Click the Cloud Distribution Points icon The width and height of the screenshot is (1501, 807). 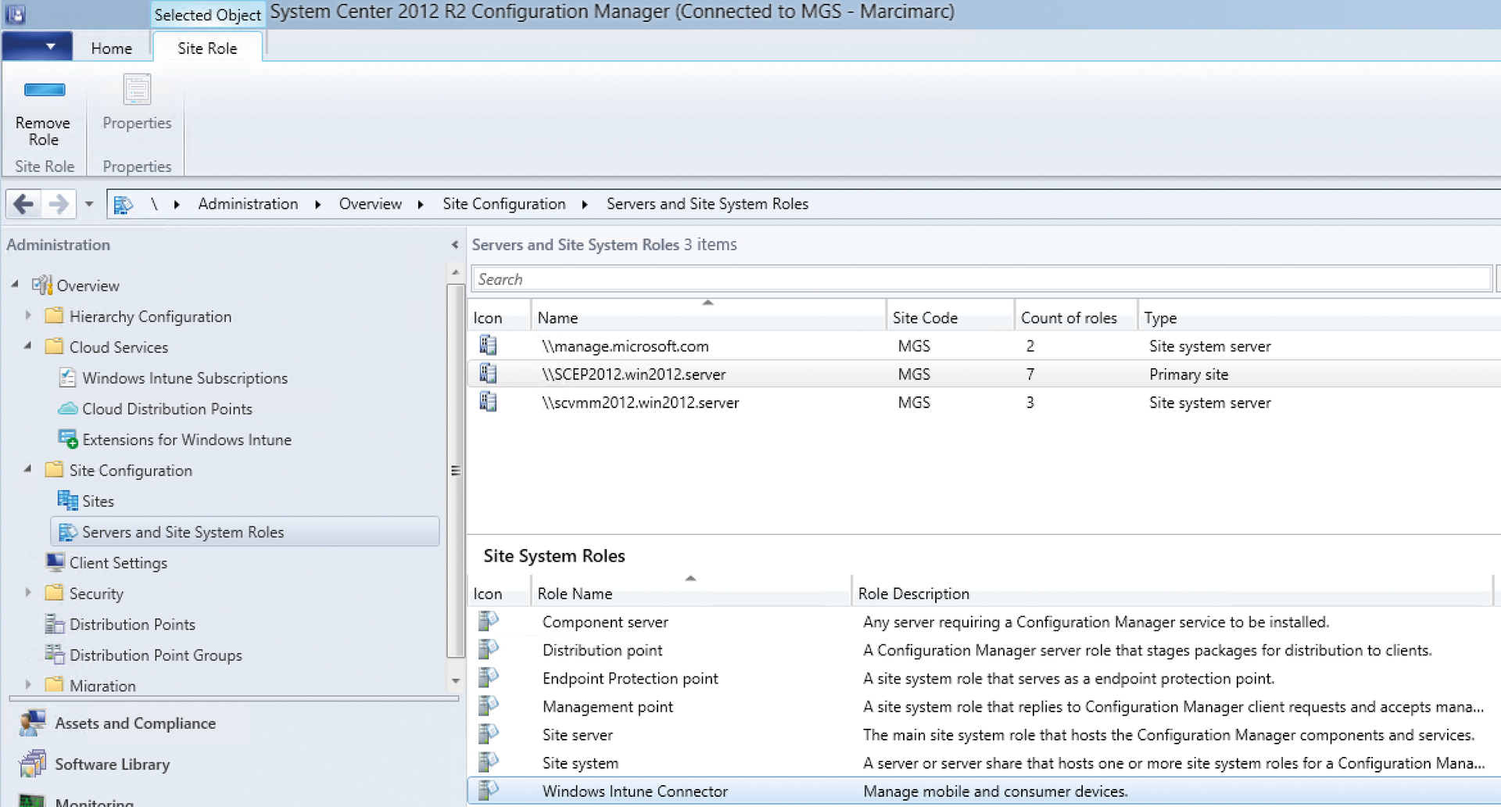pos(67,408)
